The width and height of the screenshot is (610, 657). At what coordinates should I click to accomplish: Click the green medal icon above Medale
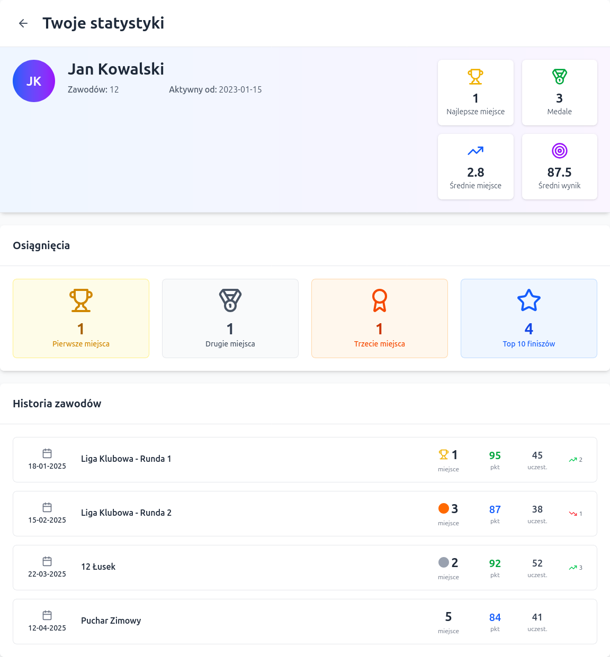(x=559, y=77)
